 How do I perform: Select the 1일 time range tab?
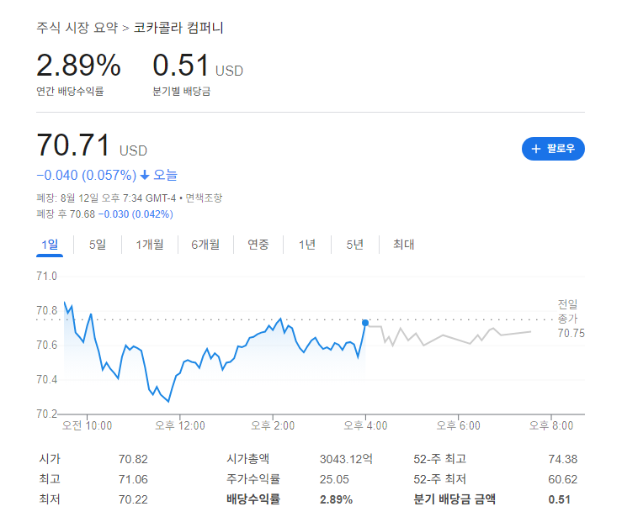tap(50, 245)
